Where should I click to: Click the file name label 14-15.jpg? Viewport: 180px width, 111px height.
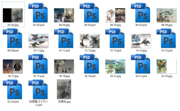click(141, 50)
